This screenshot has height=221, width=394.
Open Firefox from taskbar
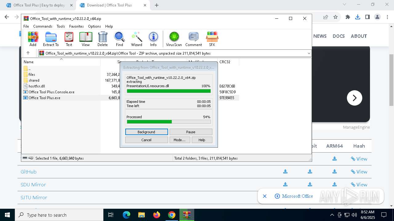pos(157,215)
